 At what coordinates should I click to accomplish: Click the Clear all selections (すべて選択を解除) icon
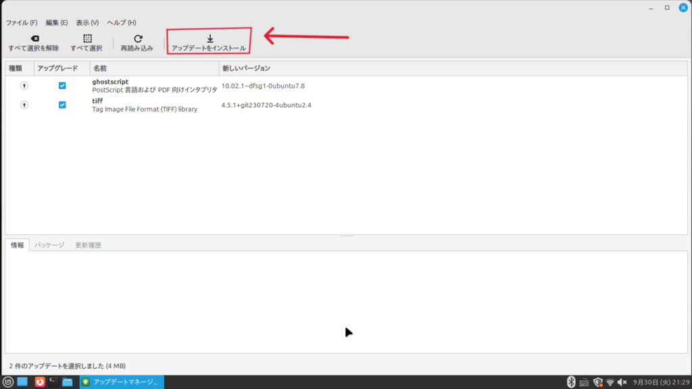(x=34, y=38)
